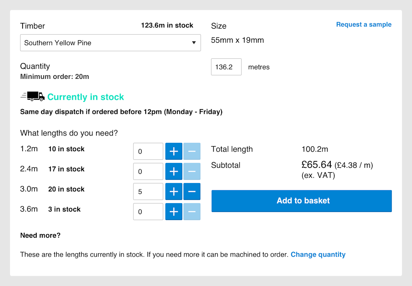Viewport: 412px width, 286px height.
Task: Open the Timber dropdown
Action: (110, 43)
